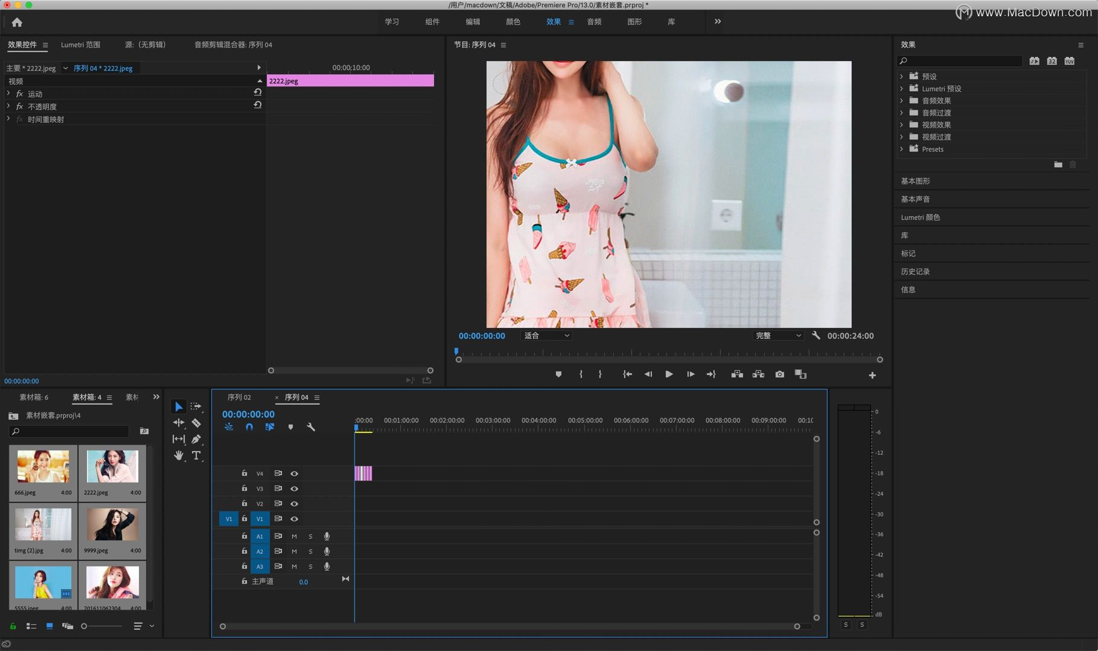Open the 适合 zoom level dropdown
Screen dimensions: 1098x651
pyautogui.click(x=546, y=336)
